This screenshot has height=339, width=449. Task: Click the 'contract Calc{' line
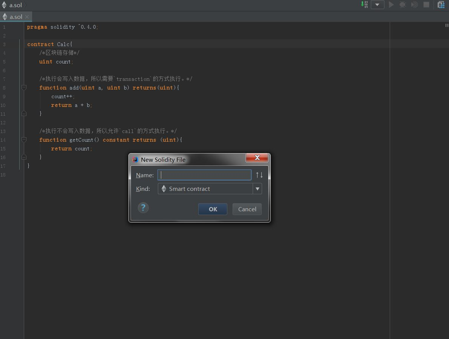tap(49, 45)
